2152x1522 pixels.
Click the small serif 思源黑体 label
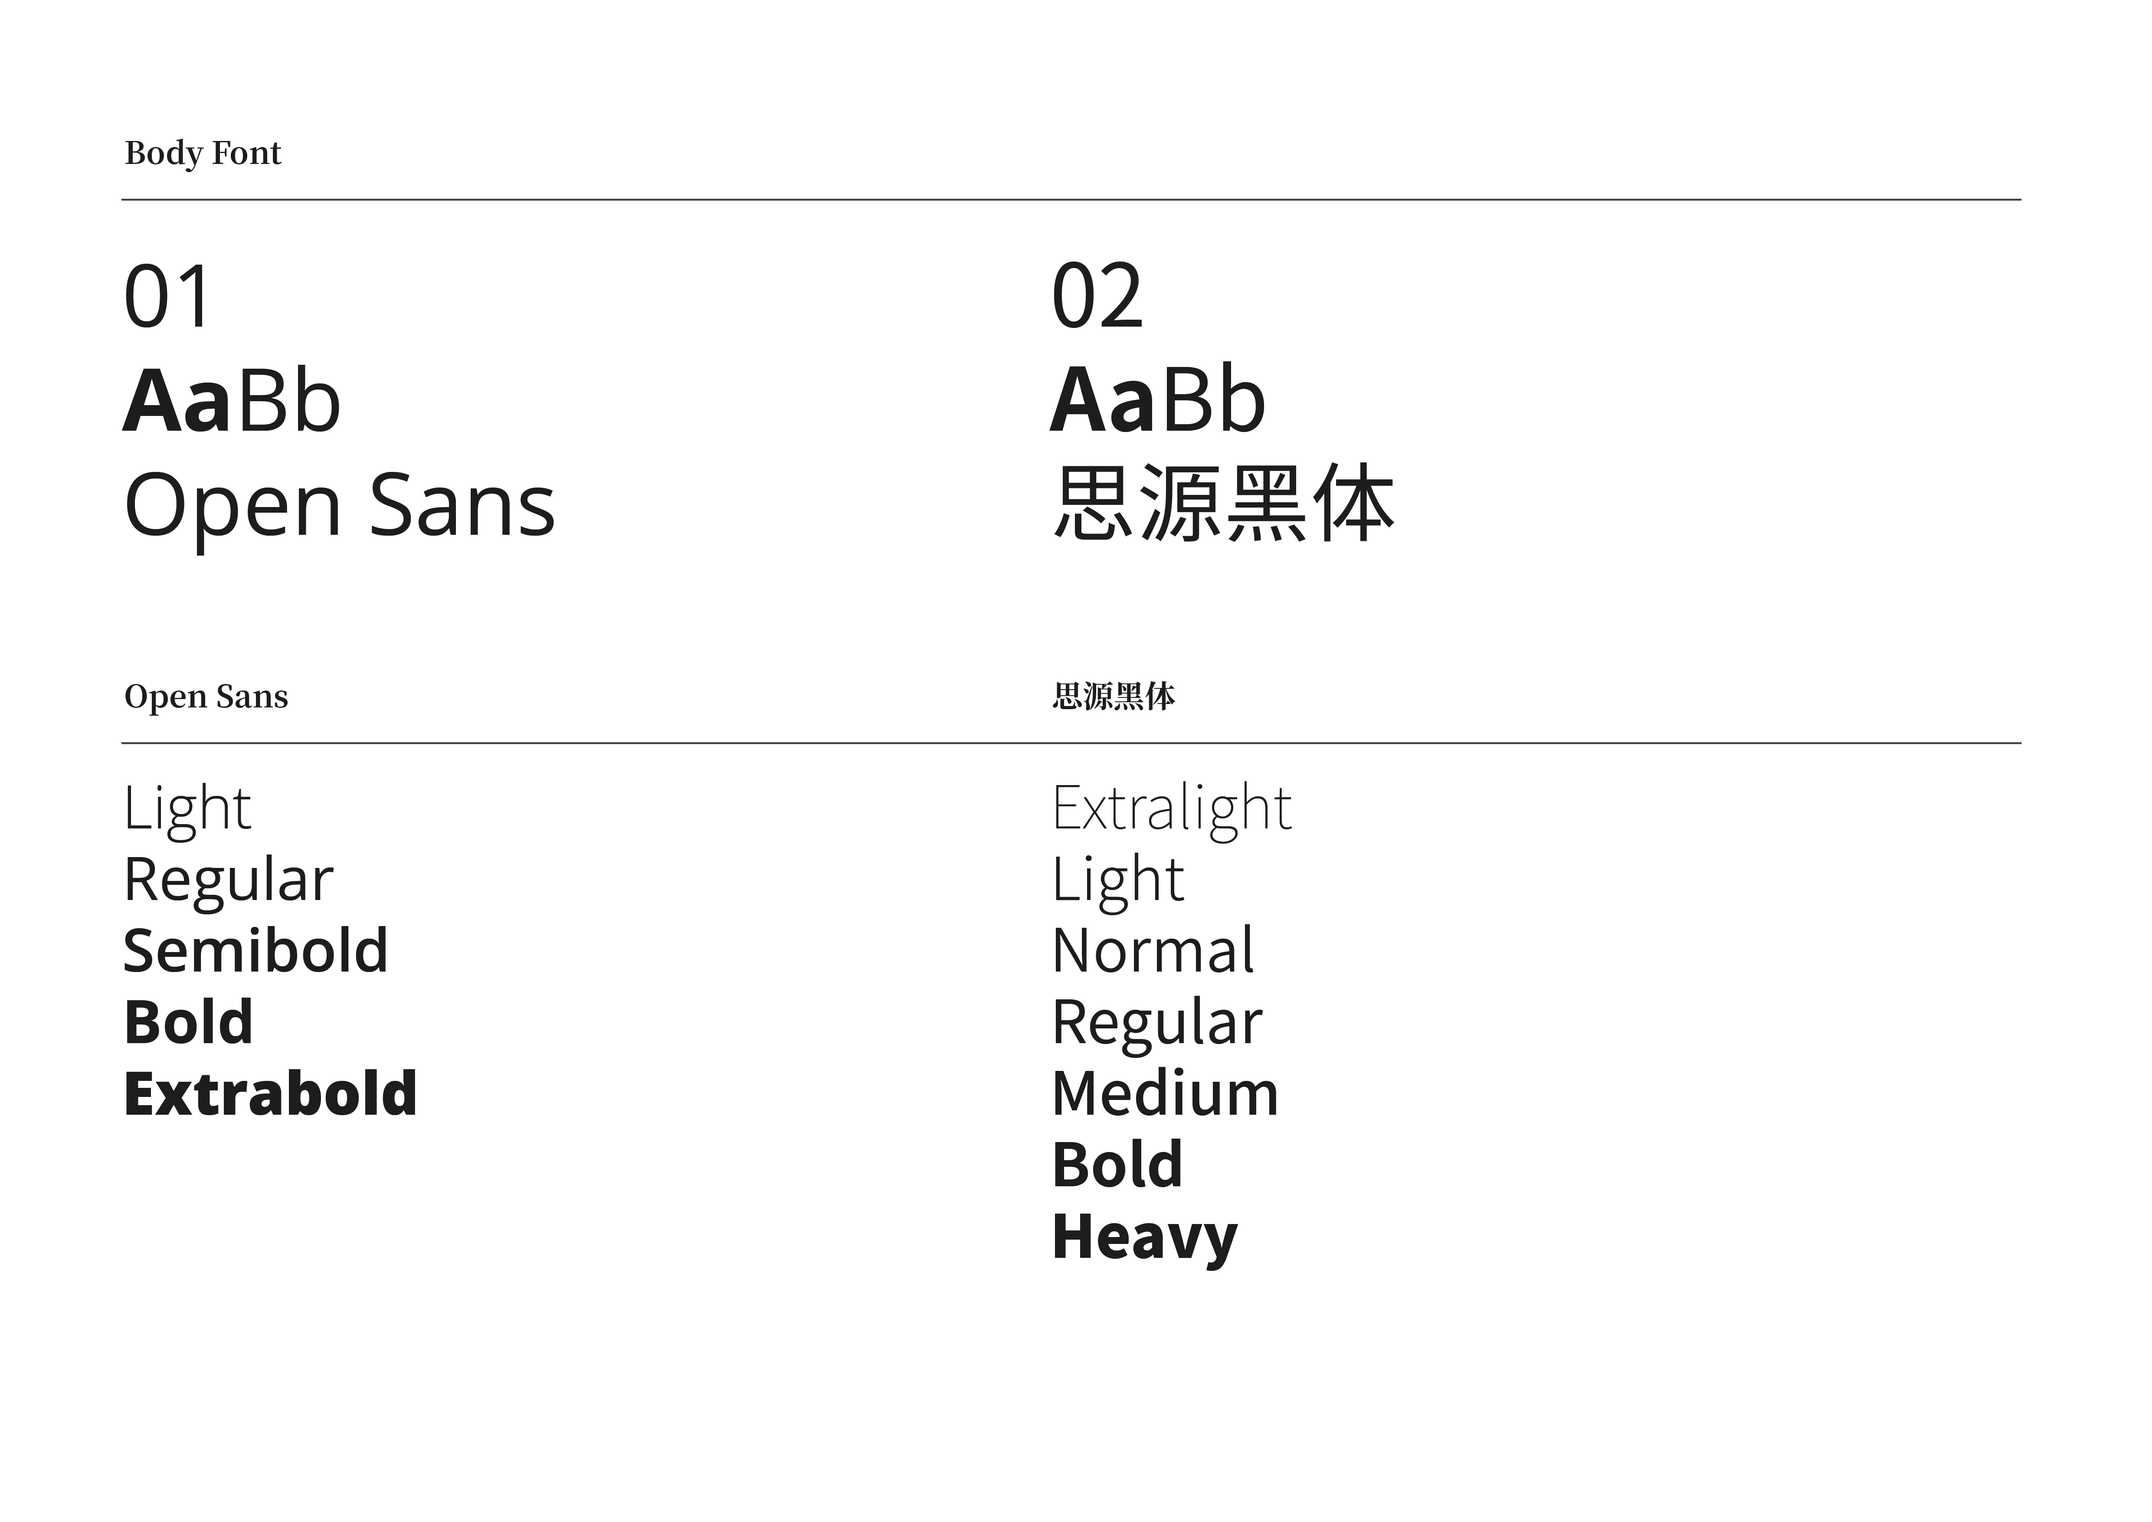coord(1114,696)
